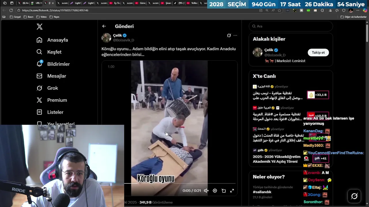
Task: Open Video bookmarks folder
Action: coord(42,17)
